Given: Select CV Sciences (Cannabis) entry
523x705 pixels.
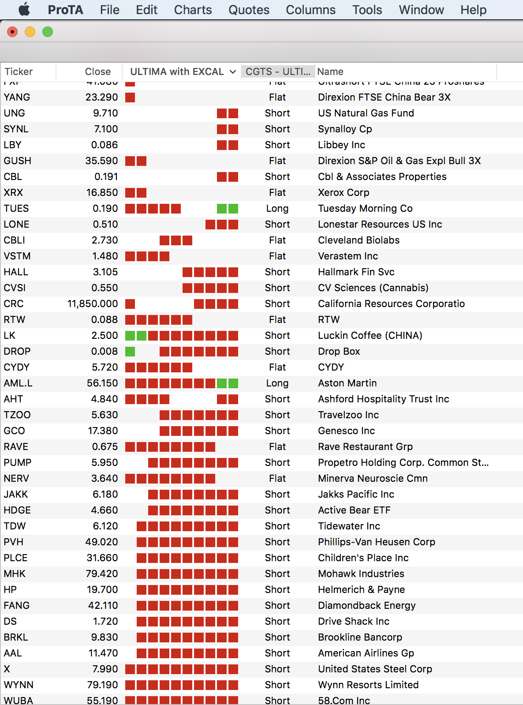Looking at the screenshot, I should click(373, 288).
